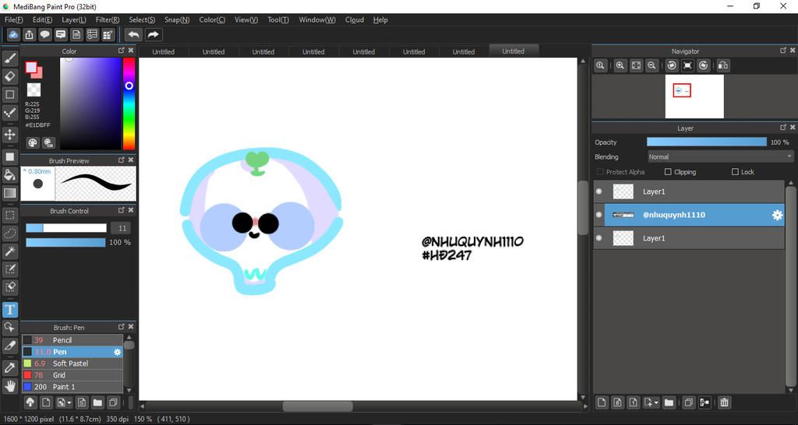798x425 pixels.
Task: Click the Navigator canvas thumbnail
Action: [x=694, y=97]
